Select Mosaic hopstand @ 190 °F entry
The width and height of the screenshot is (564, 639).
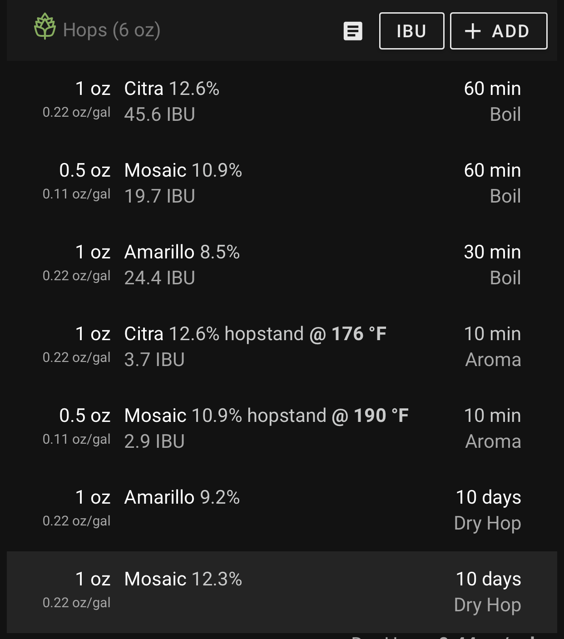[x=282, y=429]
